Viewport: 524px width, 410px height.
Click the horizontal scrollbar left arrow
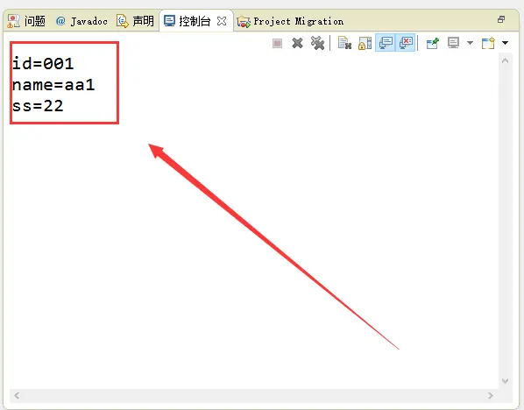(17, 396)
